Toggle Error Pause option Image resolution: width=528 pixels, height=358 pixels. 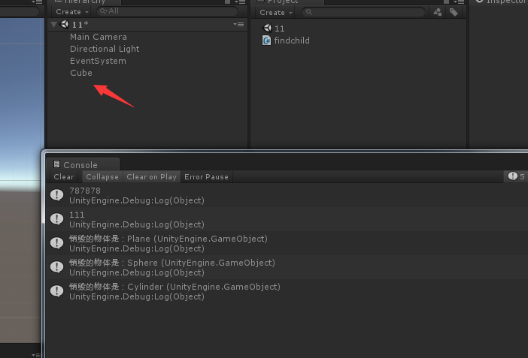[x=206, y=177]
